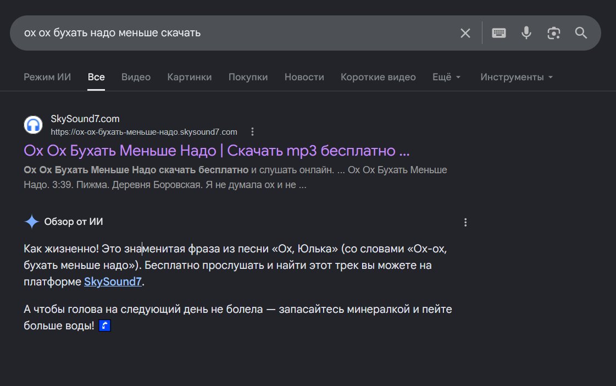This screenshot has height=386, width=616.
Task: Click the SkySound7 link in AI overview
Action: [113, 282]
